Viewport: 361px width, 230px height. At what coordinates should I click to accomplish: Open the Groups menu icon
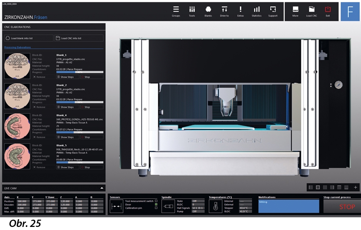(x=176, y=11)
